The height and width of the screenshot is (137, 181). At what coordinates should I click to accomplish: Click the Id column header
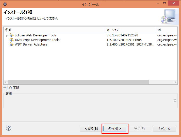[x=167, y=30]
